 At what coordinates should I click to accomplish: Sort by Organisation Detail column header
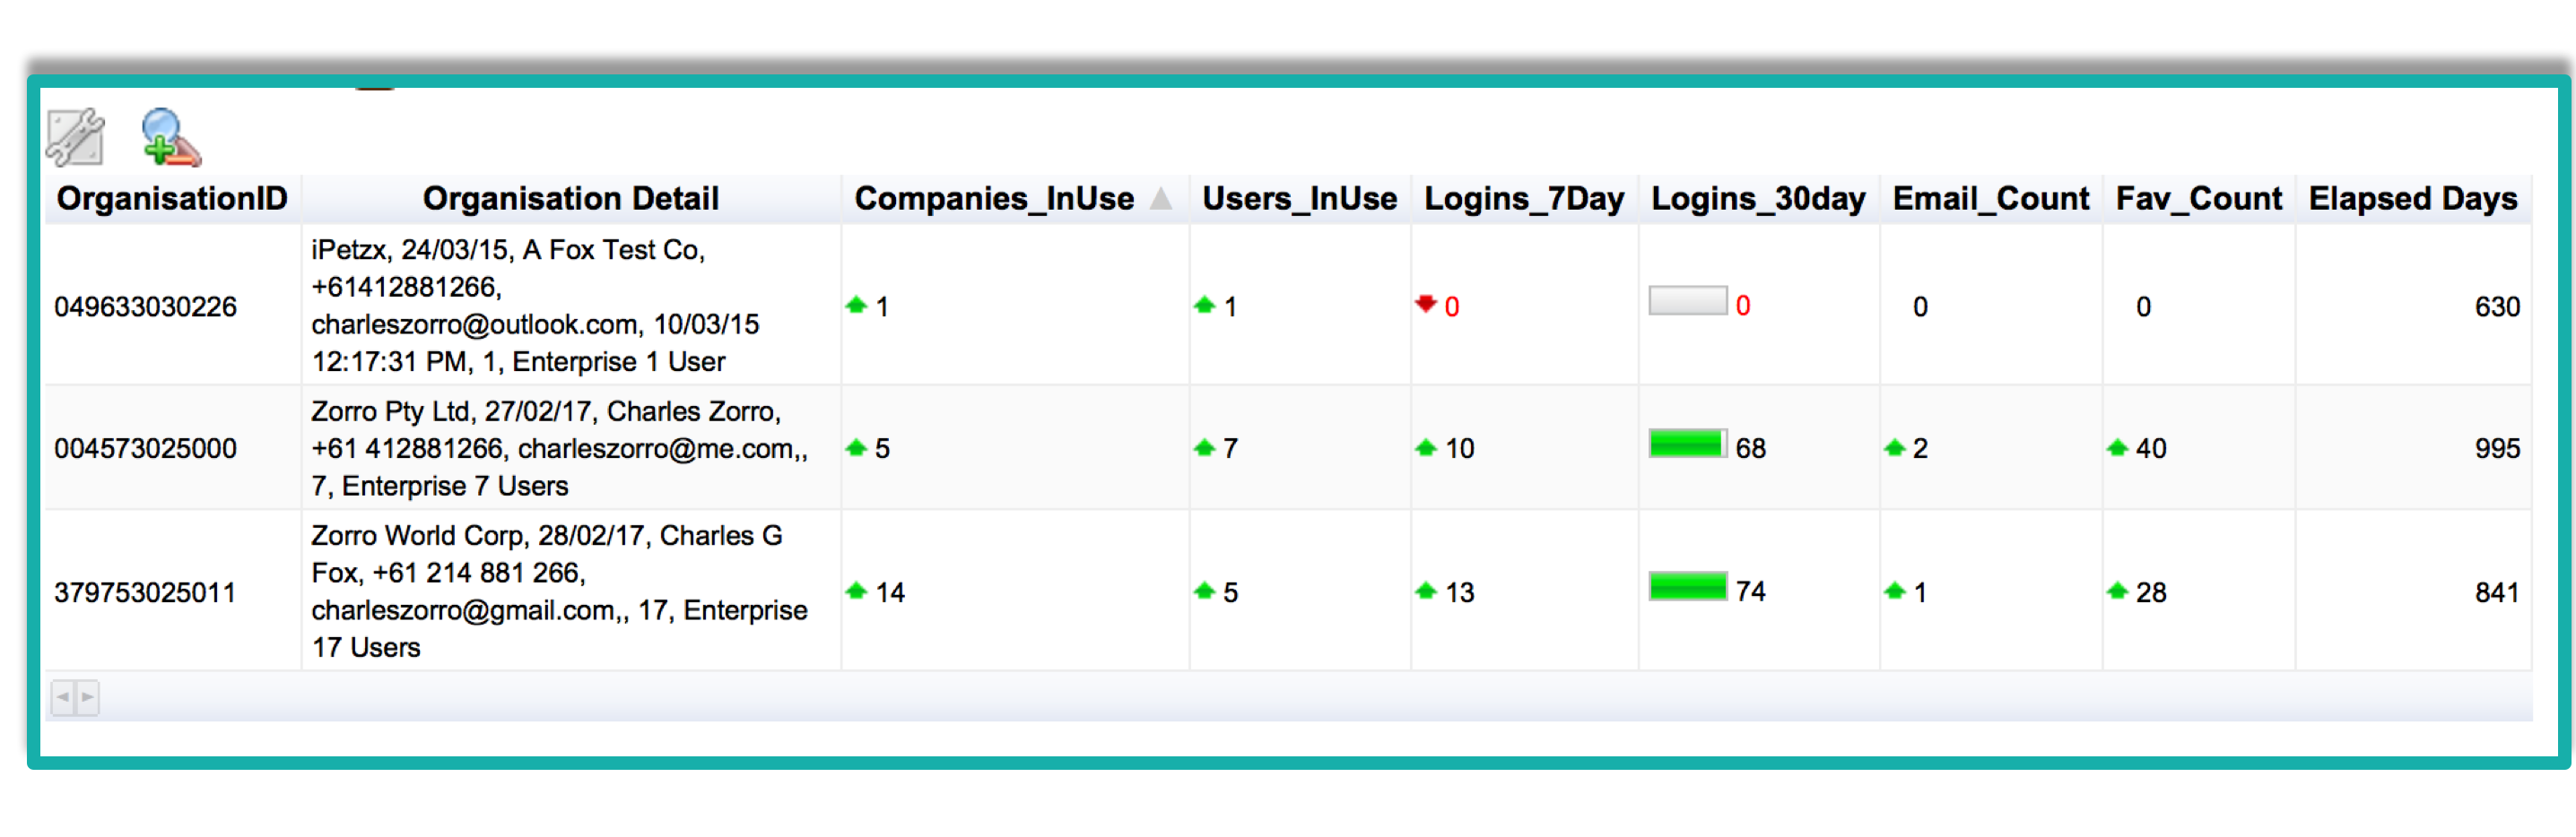tap(570, 199)
